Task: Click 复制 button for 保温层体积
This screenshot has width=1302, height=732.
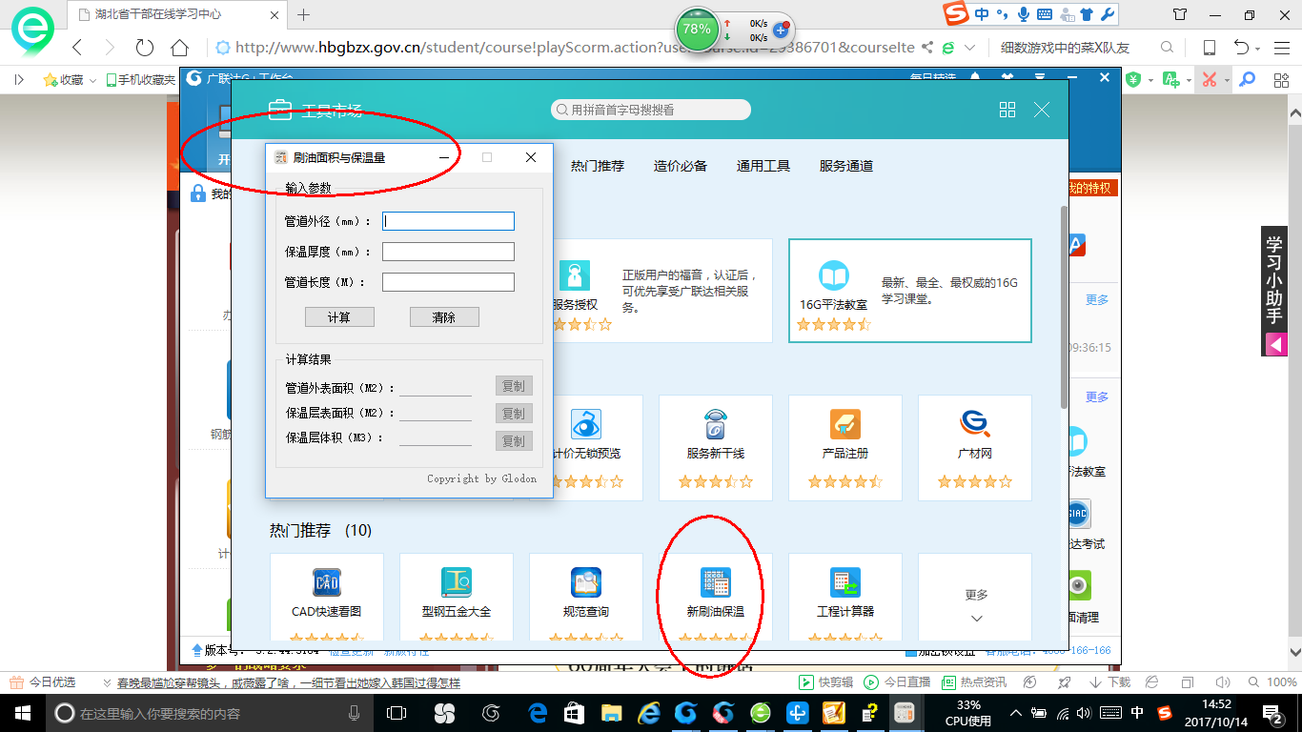Action: pyautogui.click(x=514, y=441)
